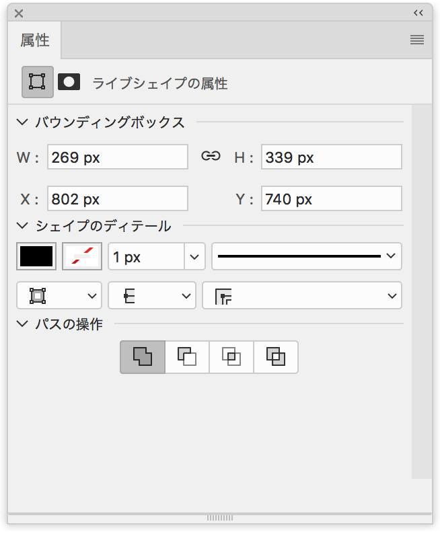Click the 属性 tab
Viewport: 440px width, 534px height.
[35, 40]
